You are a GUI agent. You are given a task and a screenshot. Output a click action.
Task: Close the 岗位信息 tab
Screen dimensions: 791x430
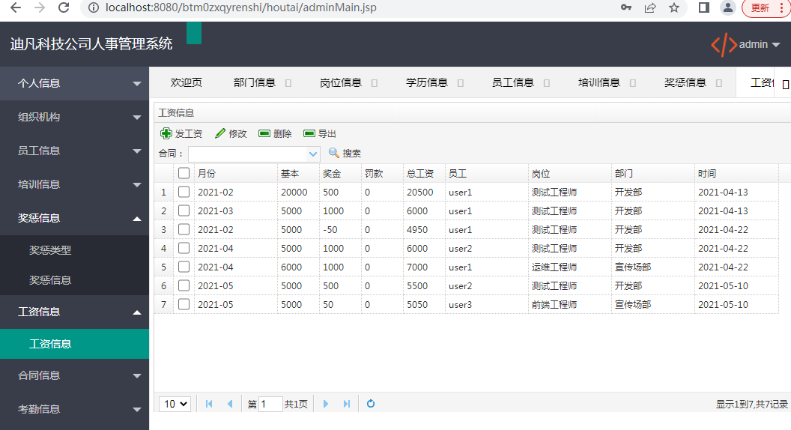(x=375, y=83)
